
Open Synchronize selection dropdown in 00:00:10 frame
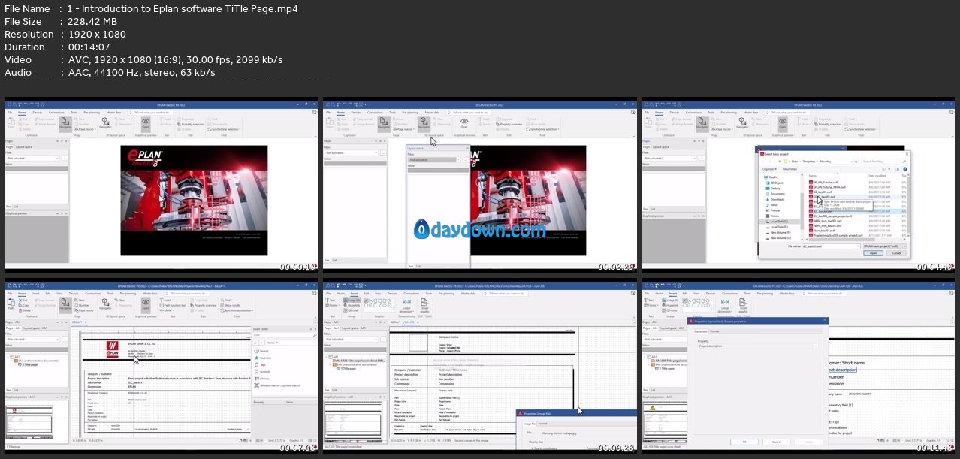tap(224, 129)
